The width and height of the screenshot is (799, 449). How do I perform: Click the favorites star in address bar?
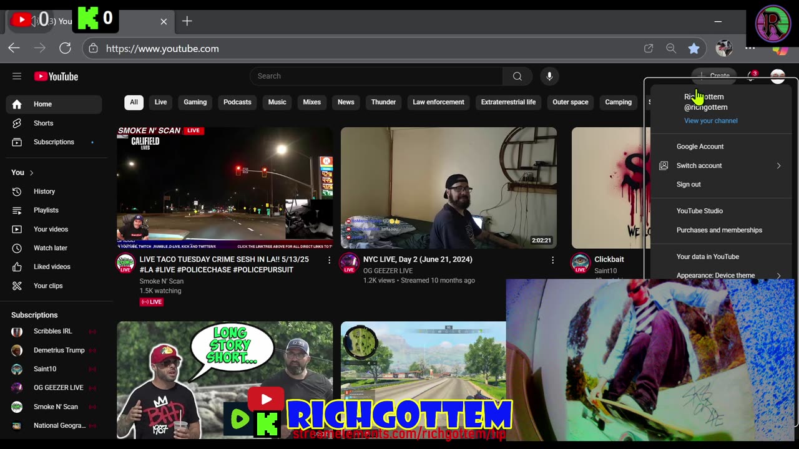point(694,48)
